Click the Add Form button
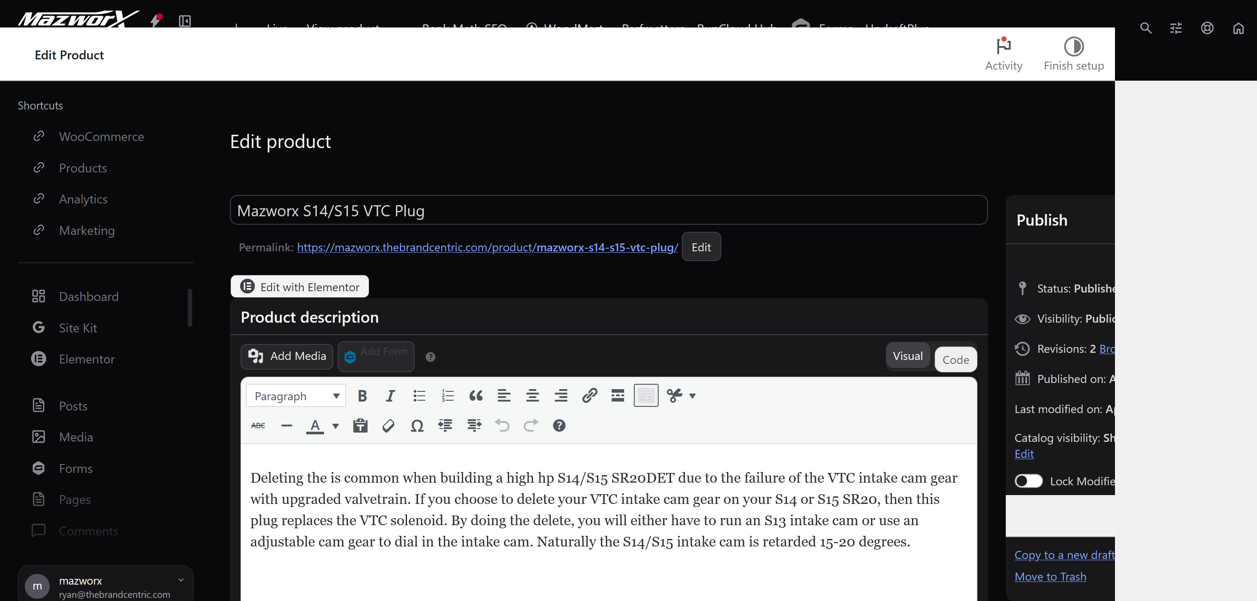 [376, 356]
